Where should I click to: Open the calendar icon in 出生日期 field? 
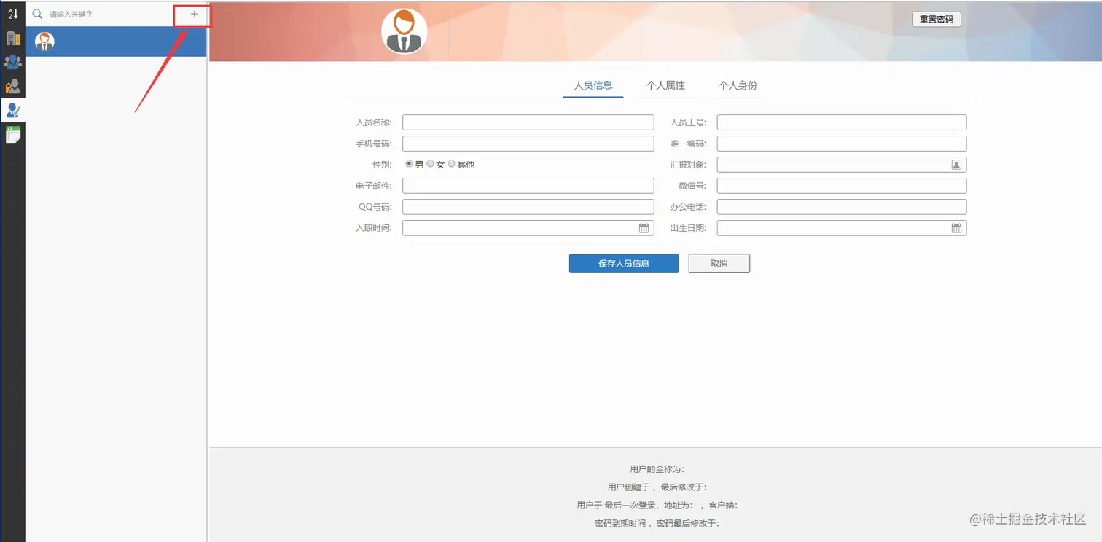(x=956, y=228)
